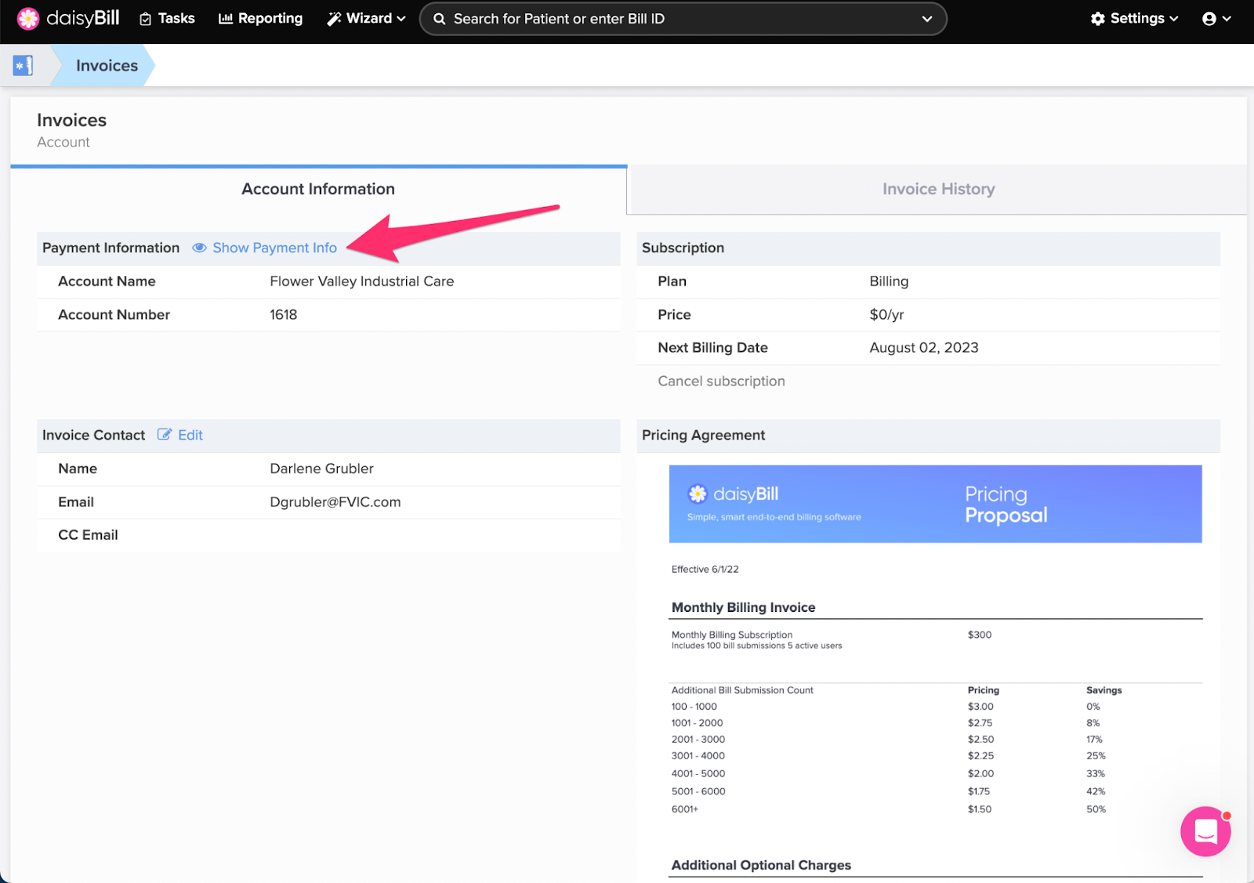
Task: Click Edit next to Invoice Contact
Action: pos(190,435)
